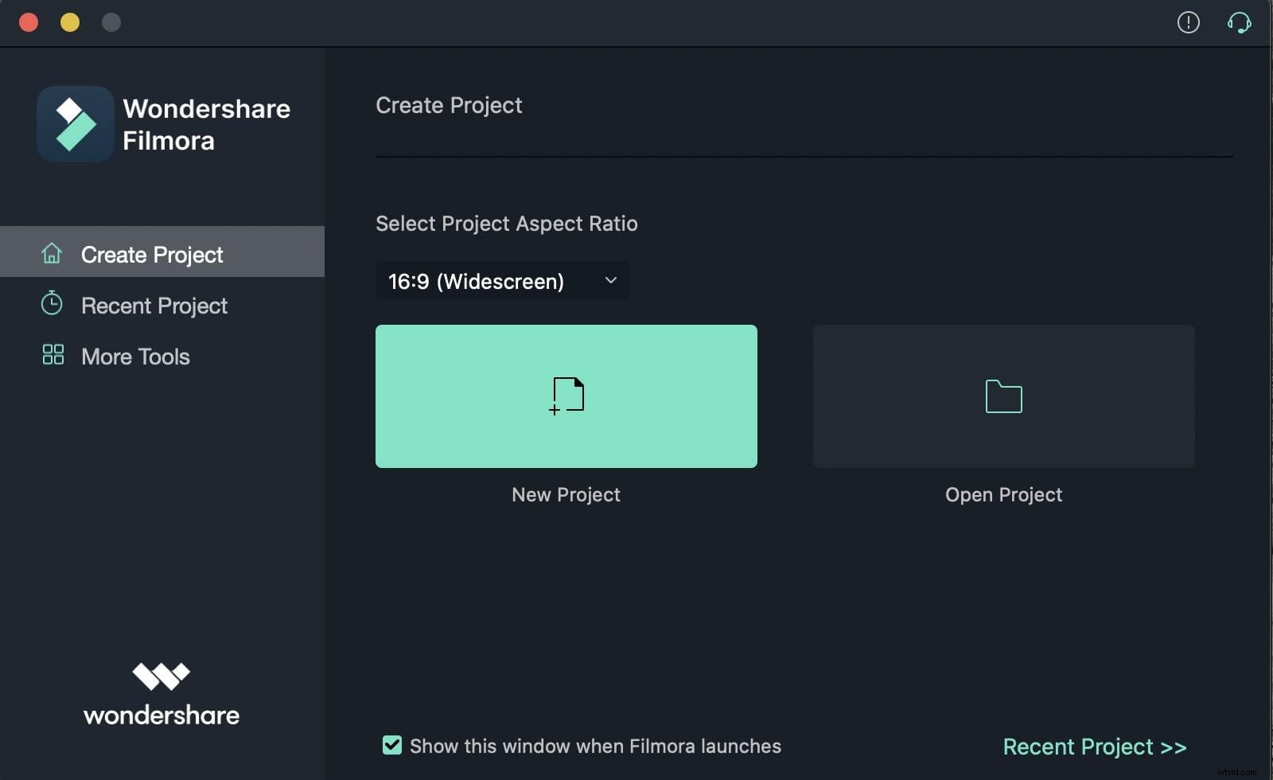Open Recent Project via the teal link

1094,746
